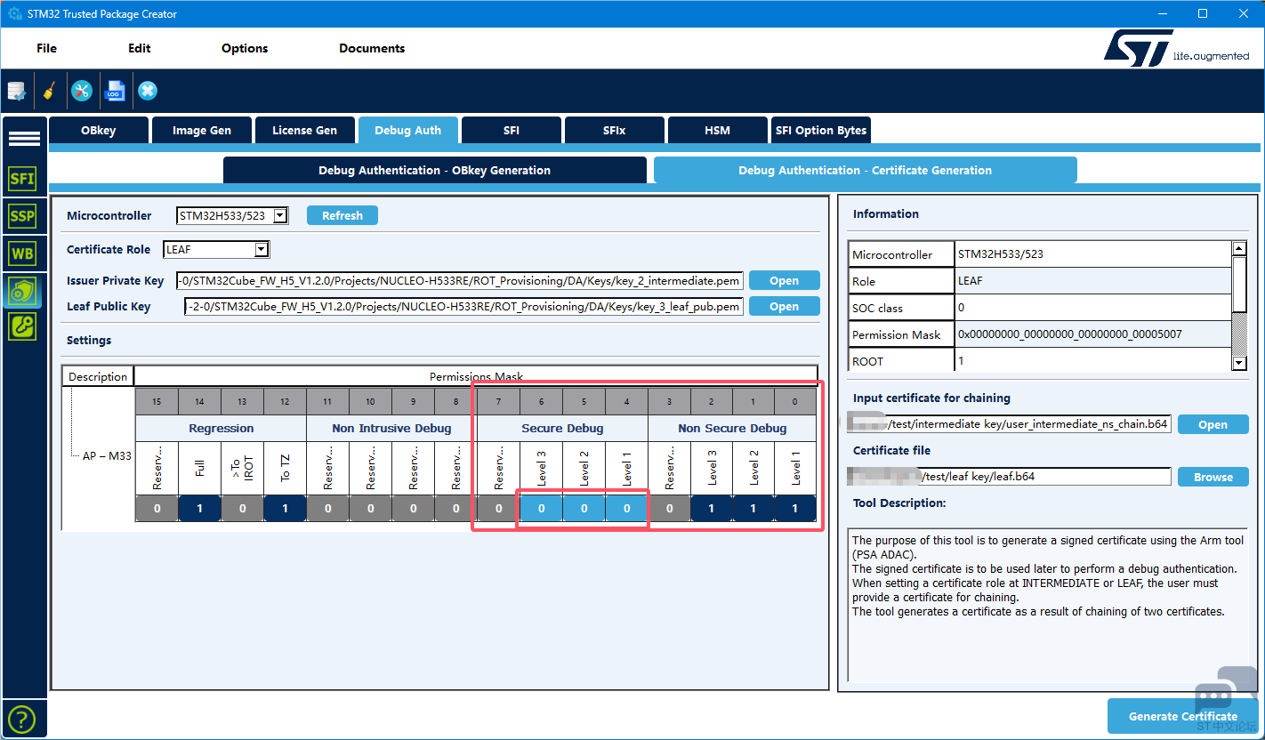Viewport: 1265px width, 740px height.
Task: Click the Information table scrollbar down arrow
Action: (x=1239, y=363)
